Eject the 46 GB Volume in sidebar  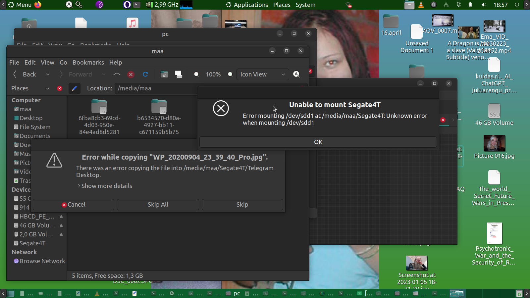[x=61, y=225]
